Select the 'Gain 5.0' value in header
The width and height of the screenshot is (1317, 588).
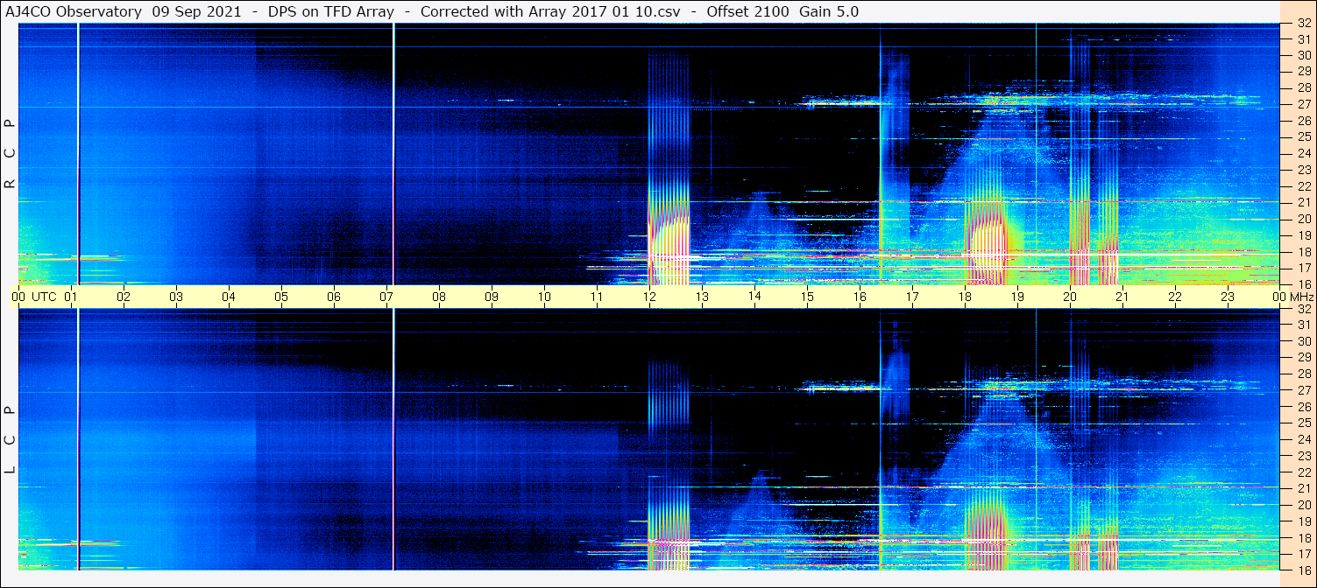point(829,11)
